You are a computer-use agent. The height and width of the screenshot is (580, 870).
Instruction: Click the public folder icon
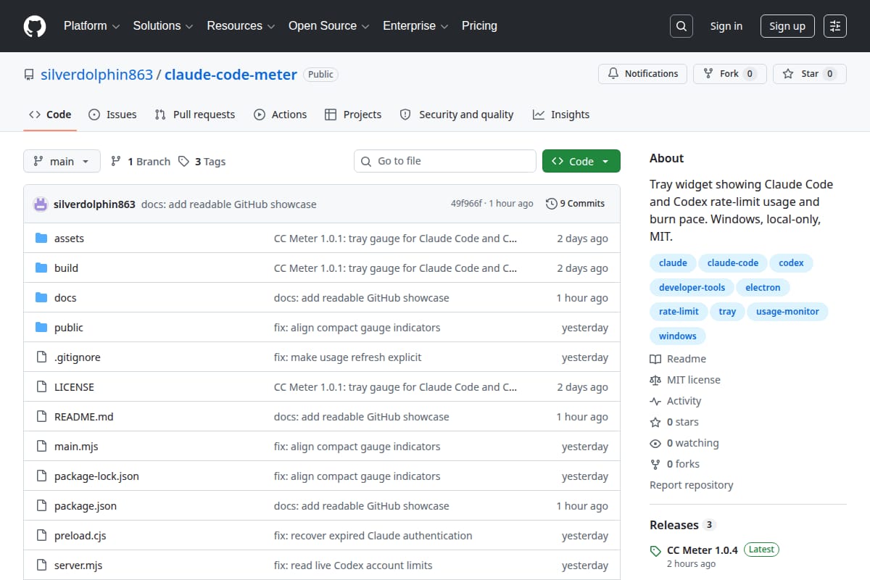pyautogui.click(x=41, y=328)
